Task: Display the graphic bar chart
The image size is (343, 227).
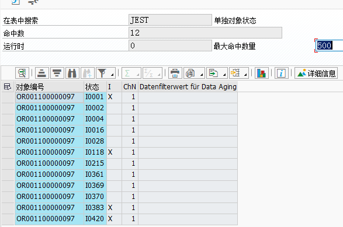Action: pos(262,73)
